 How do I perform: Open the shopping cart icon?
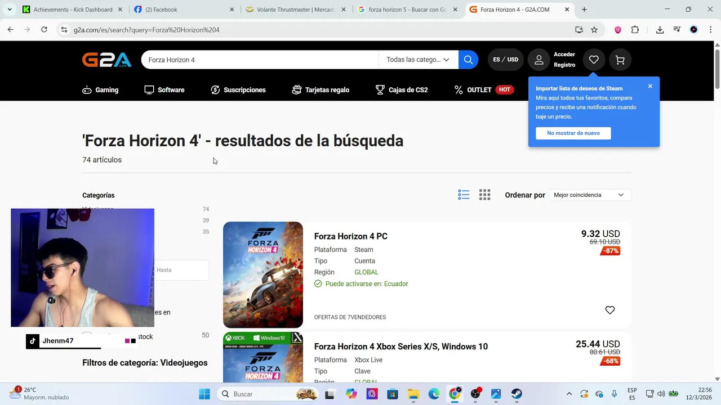620,60
